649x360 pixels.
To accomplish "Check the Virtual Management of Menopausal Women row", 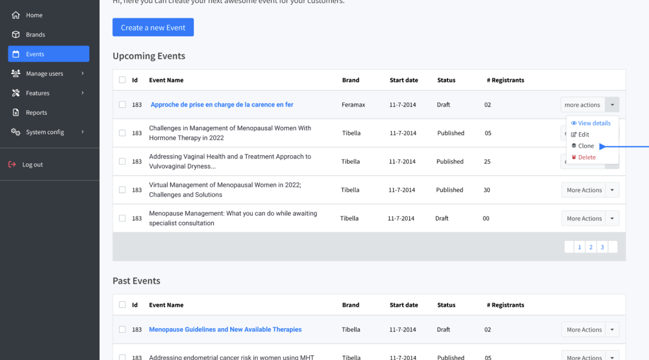I will 122,190.
